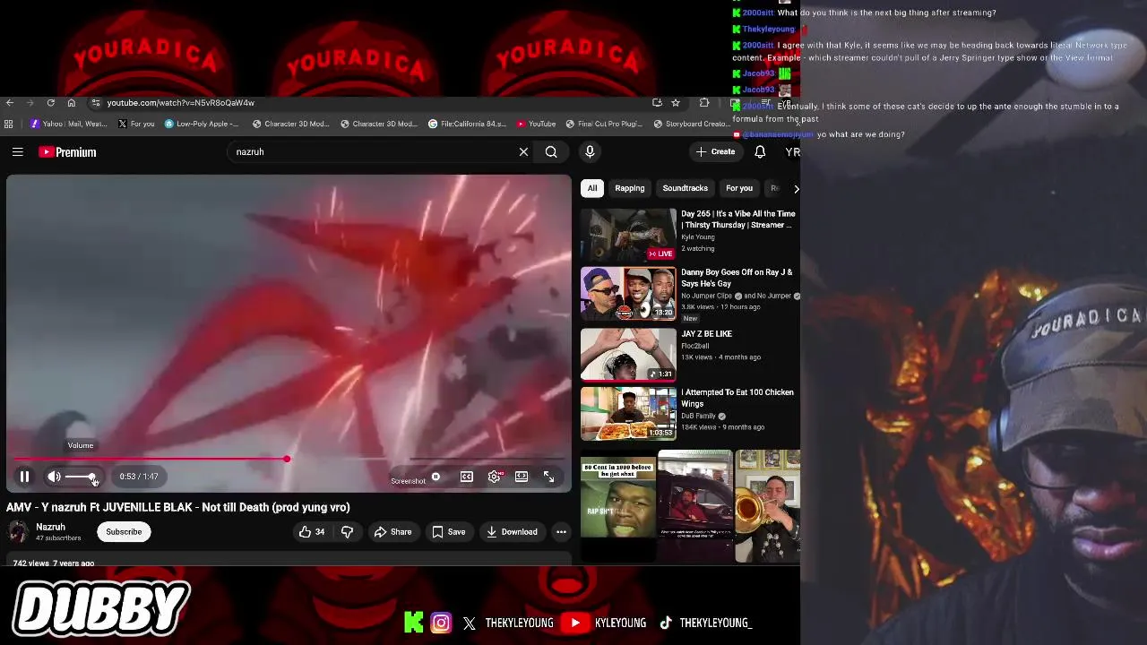Open the 'Day 265' live stream thumbnail
Image resolution: width=1147 pixels, height=645 pixels.
628,235
